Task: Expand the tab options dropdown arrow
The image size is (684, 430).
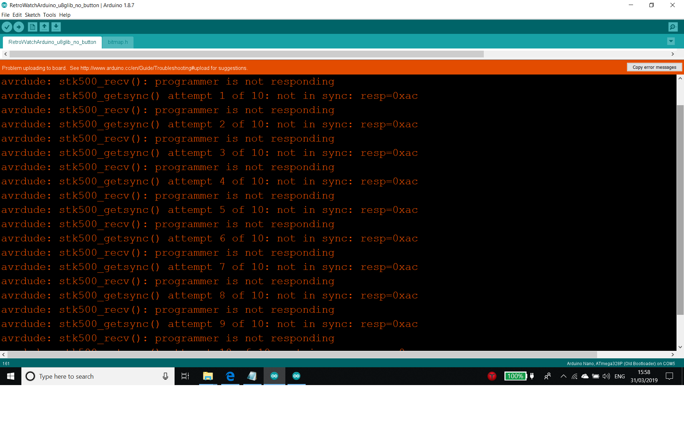Action: [671, 41]
